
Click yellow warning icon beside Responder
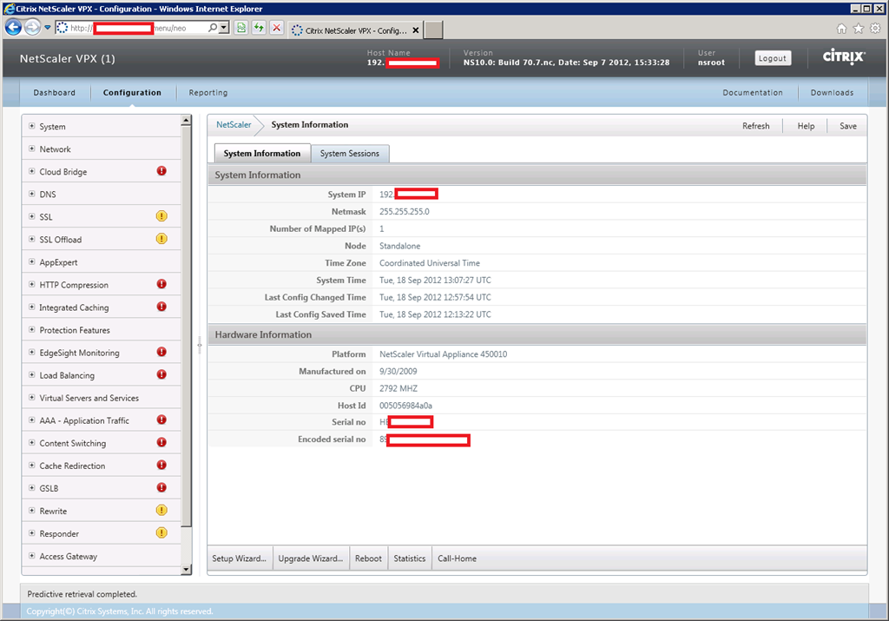tap(161, 533)
